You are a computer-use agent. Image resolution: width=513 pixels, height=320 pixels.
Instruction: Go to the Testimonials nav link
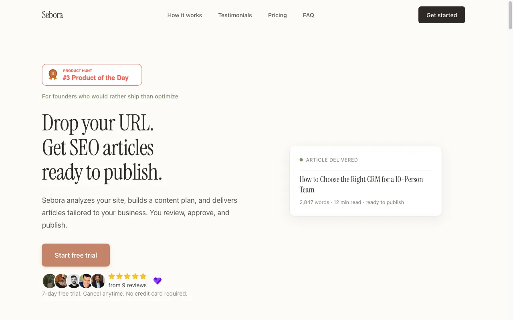coord(235,15)
